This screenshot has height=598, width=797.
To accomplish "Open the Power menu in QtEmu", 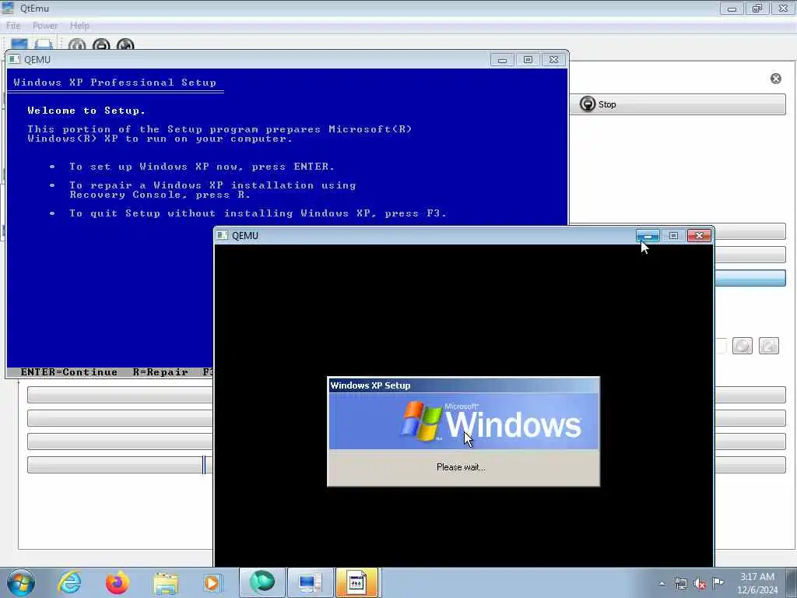I will tap(44, 26).
